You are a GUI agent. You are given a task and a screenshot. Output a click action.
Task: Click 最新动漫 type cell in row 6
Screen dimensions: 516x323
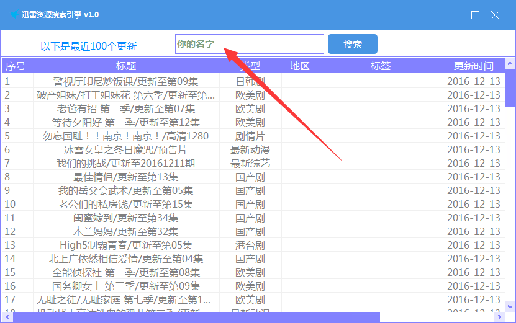pos(250,150)
